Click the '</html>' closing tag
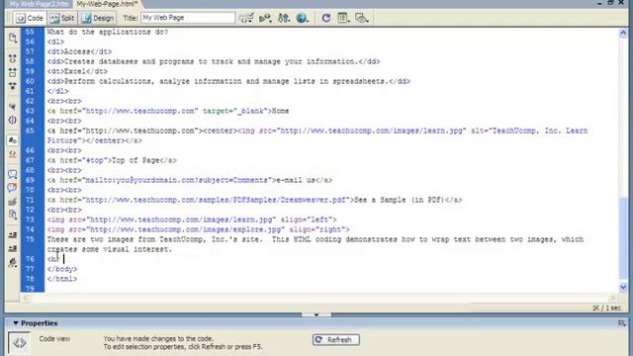Screen dimensions: 633x356 pos(61,279)
